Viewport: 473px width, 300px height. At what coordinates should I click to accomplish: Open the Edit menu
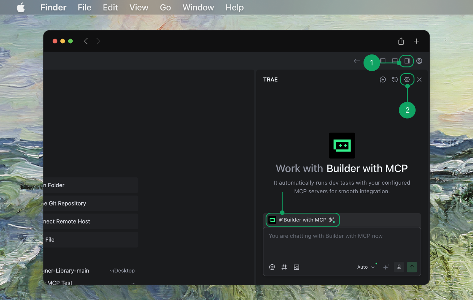pyautogui.click(x=110, y=7)
